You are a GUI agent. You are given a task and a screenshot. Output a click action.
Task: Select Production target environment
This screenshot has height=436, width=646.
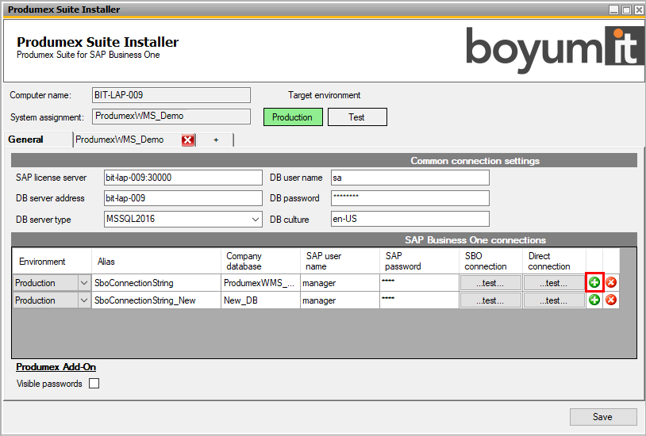coord(293,117)
